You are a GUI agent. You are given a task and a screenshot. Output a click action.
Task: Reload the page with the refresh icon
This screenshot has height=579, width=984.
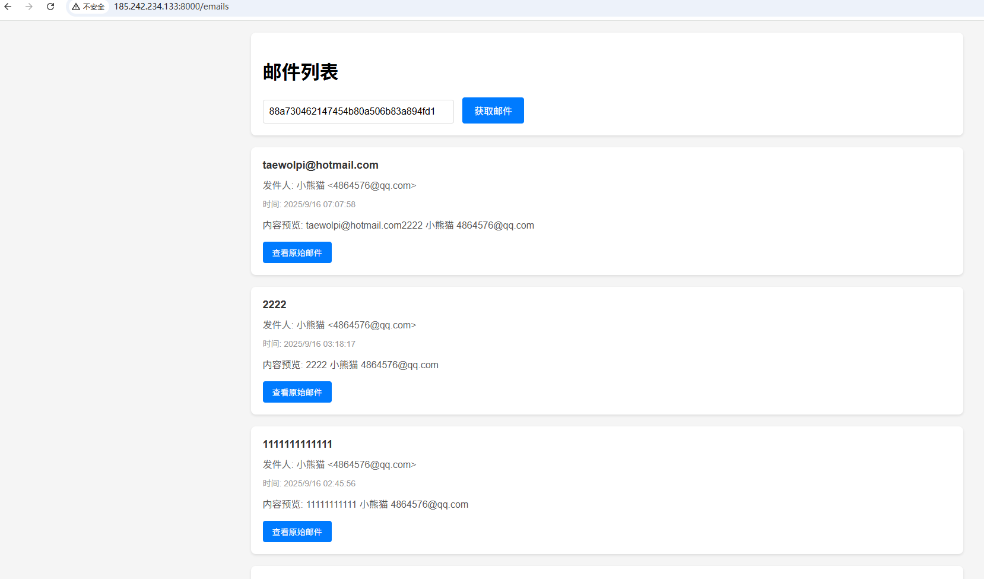[x=50, y=7]
